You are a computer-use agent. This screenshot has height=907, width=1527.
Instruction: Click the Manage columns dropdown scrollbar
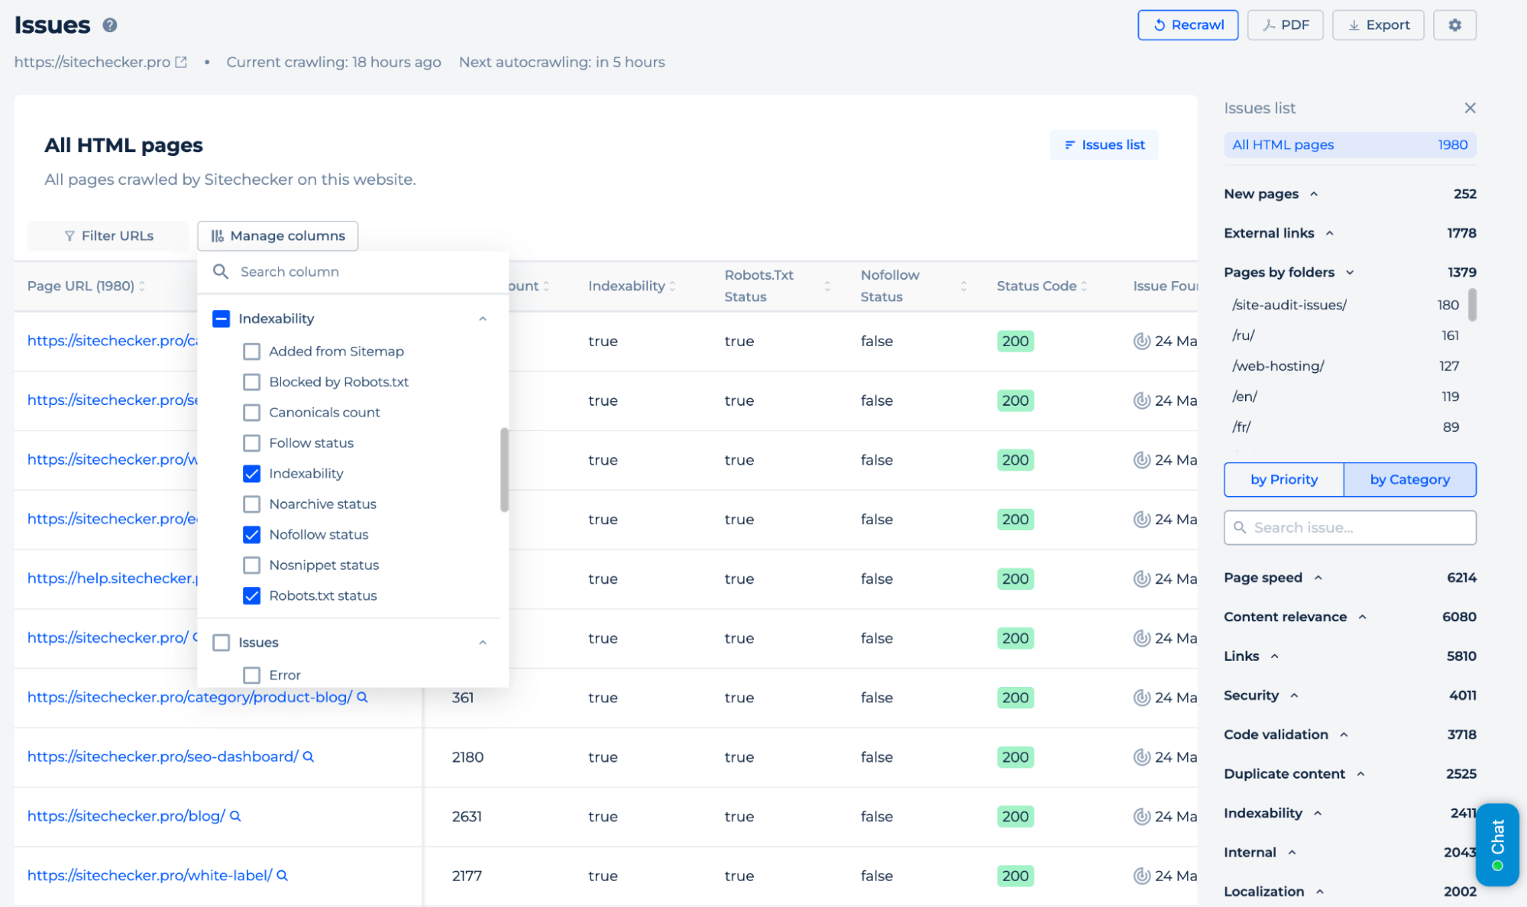click(504, 469)
